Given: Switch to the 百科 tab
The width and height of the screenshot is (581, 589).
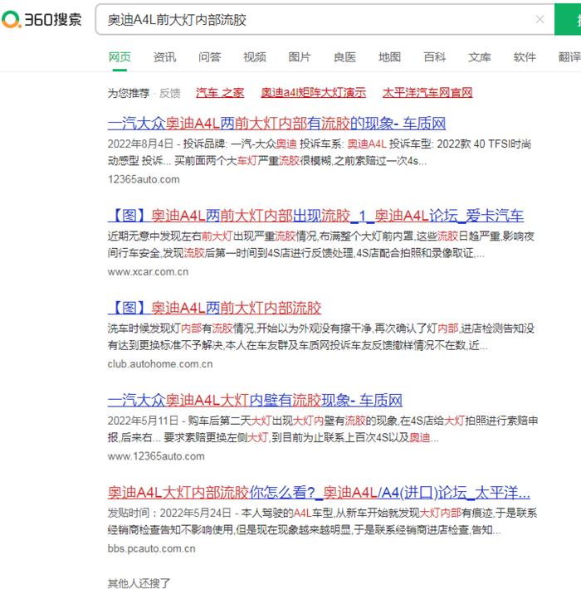Looking at the screenshot, I should click(x=434, y=57).
